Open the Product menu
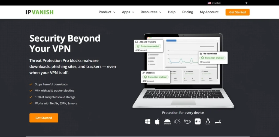The image size is (279, 137). point(107,12)
